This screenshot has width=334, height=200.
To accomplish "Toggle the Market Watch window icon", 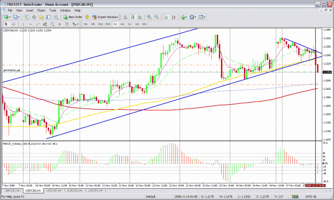I will [26, 17].
